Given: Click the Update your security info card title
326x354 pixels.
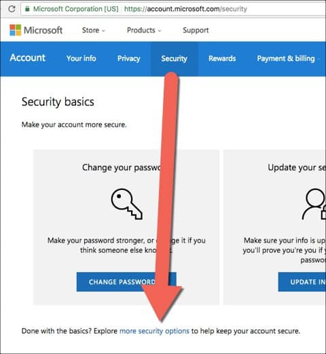Looking at the screenshot, I should [297, 168].
